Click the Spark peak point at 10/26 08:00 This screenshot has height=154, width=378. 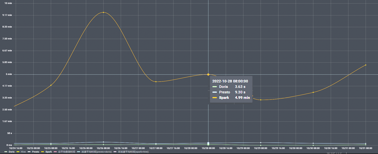tap(103, 12)
